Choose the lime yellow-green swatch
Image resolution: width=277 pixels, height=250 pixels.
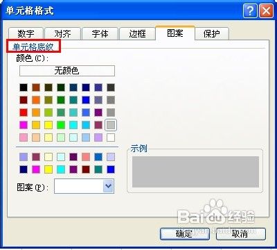pos(48,112)
